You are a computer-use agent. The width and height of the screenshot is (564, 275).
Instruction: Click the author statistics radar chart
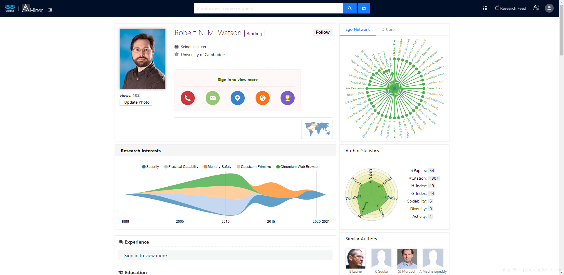pos(372,195)
